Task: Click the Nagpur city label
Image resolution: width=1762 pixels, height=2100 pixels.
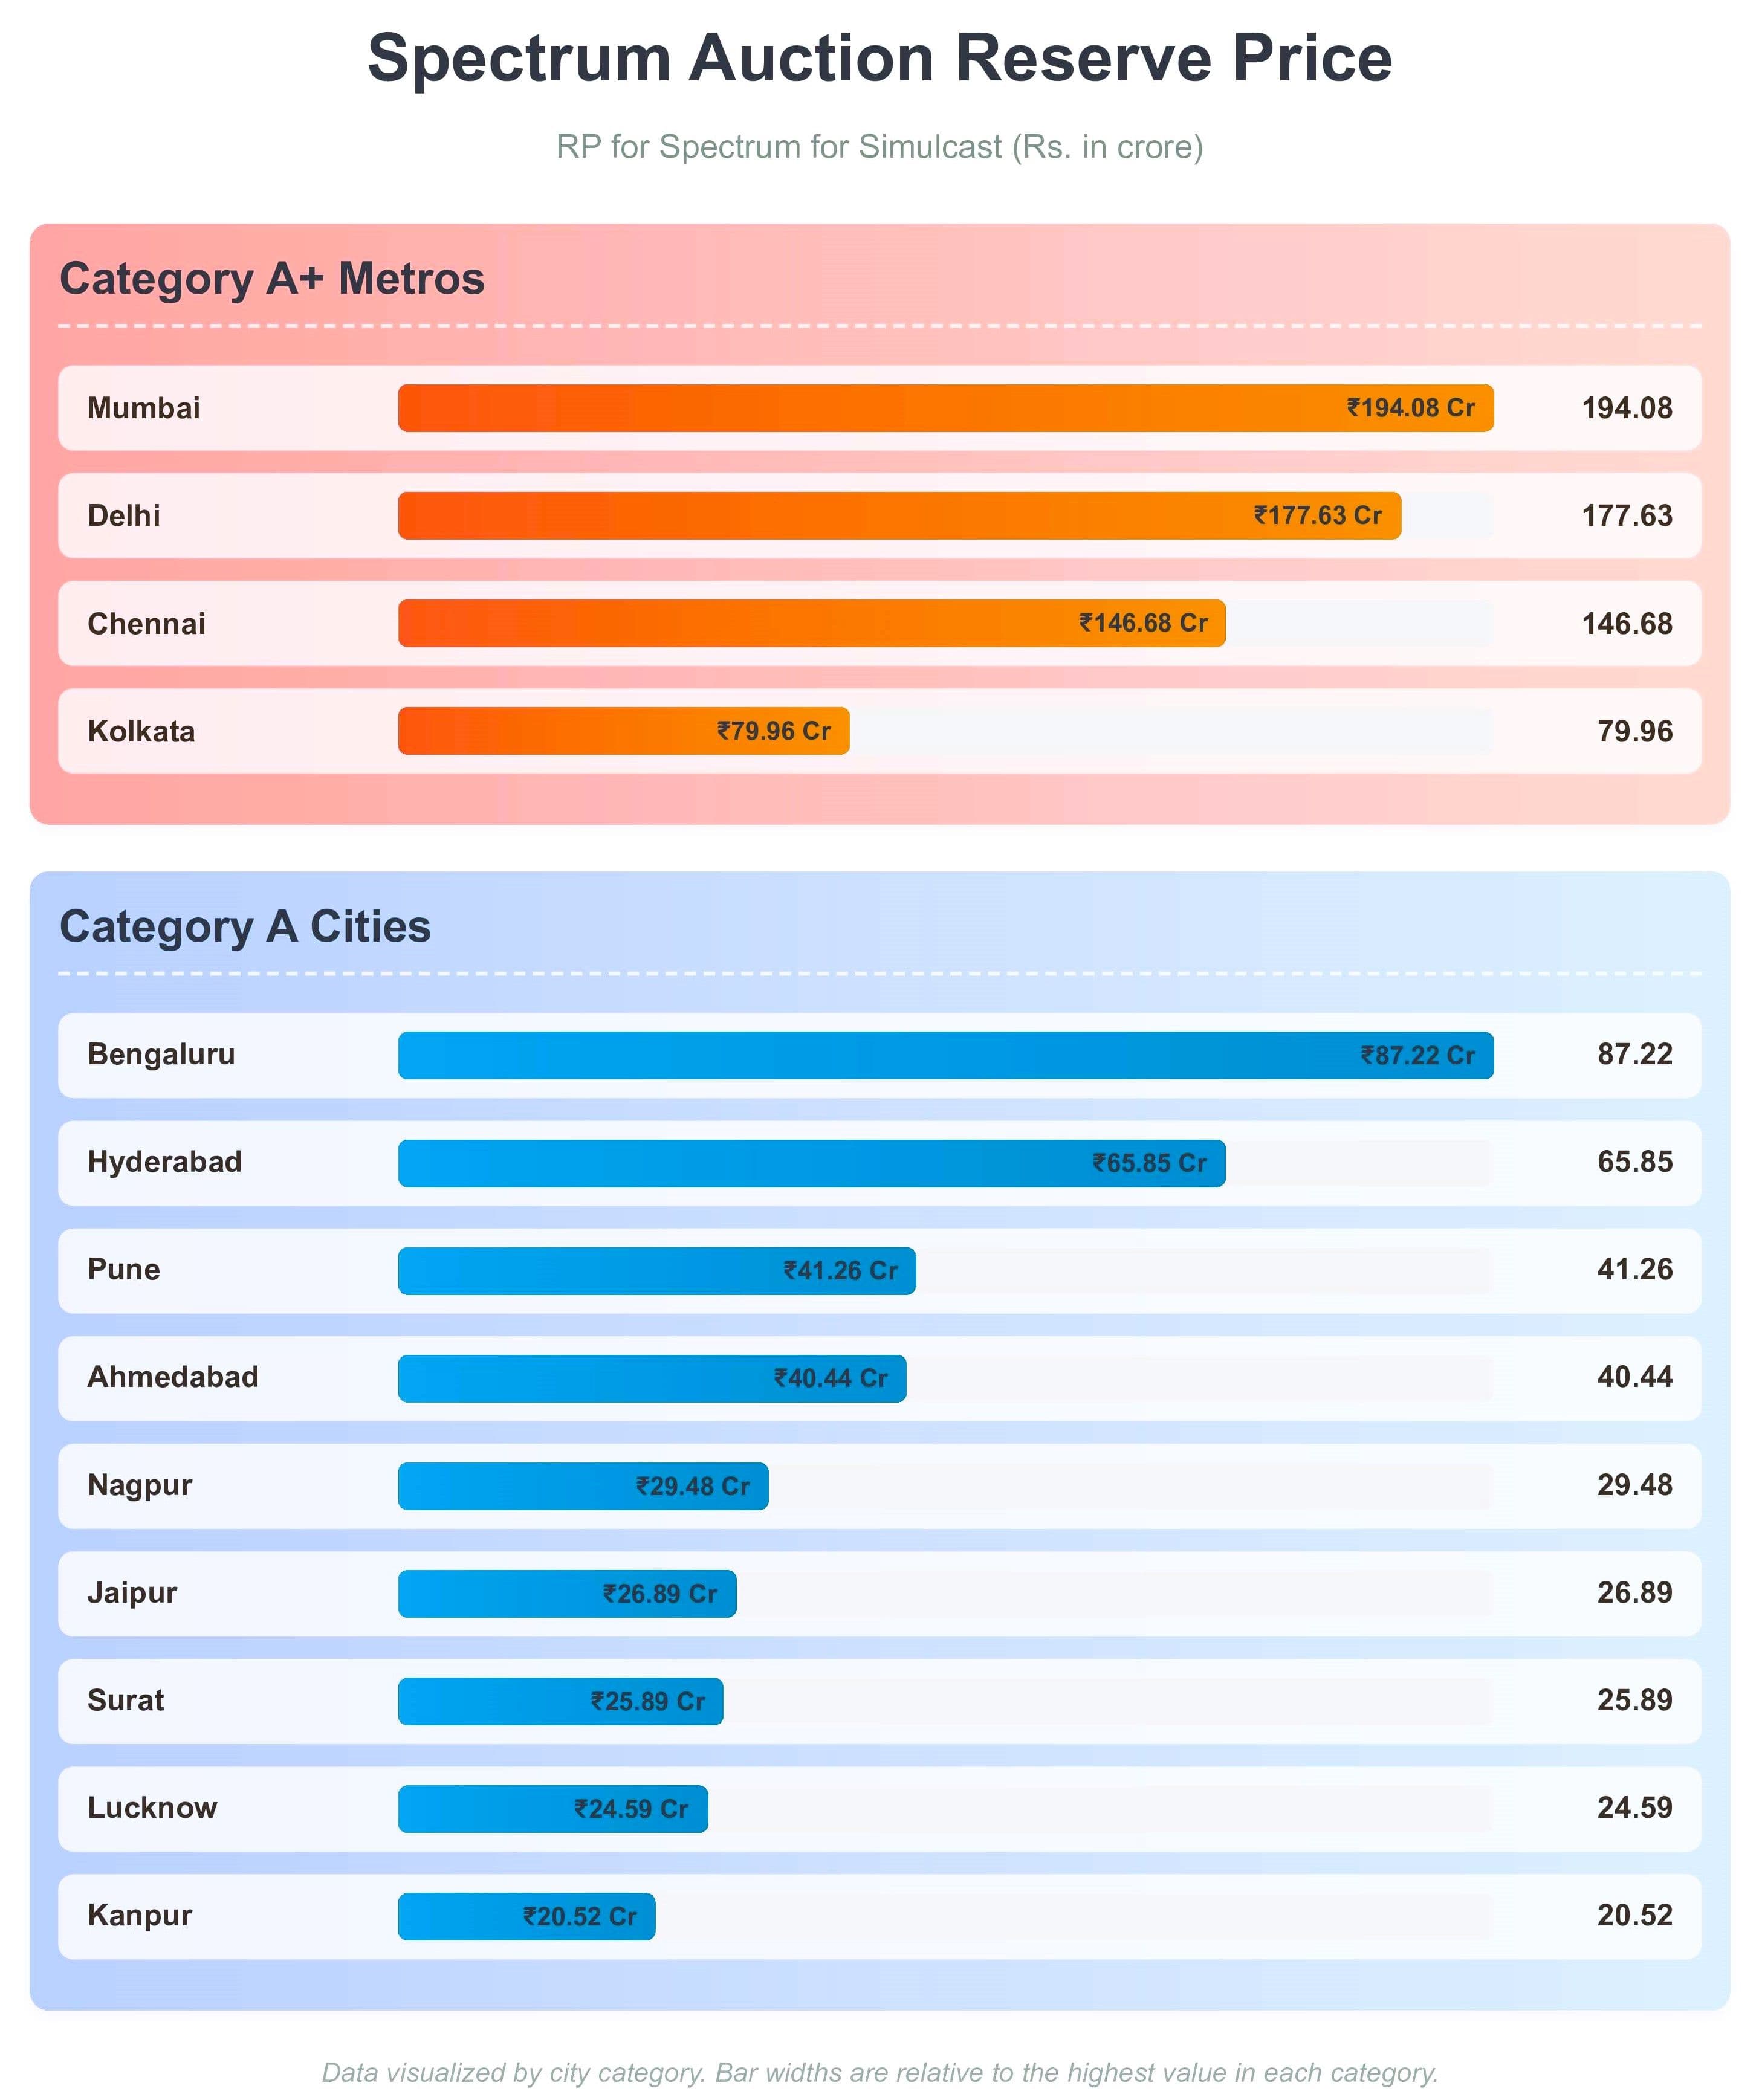Action: 140,1485
